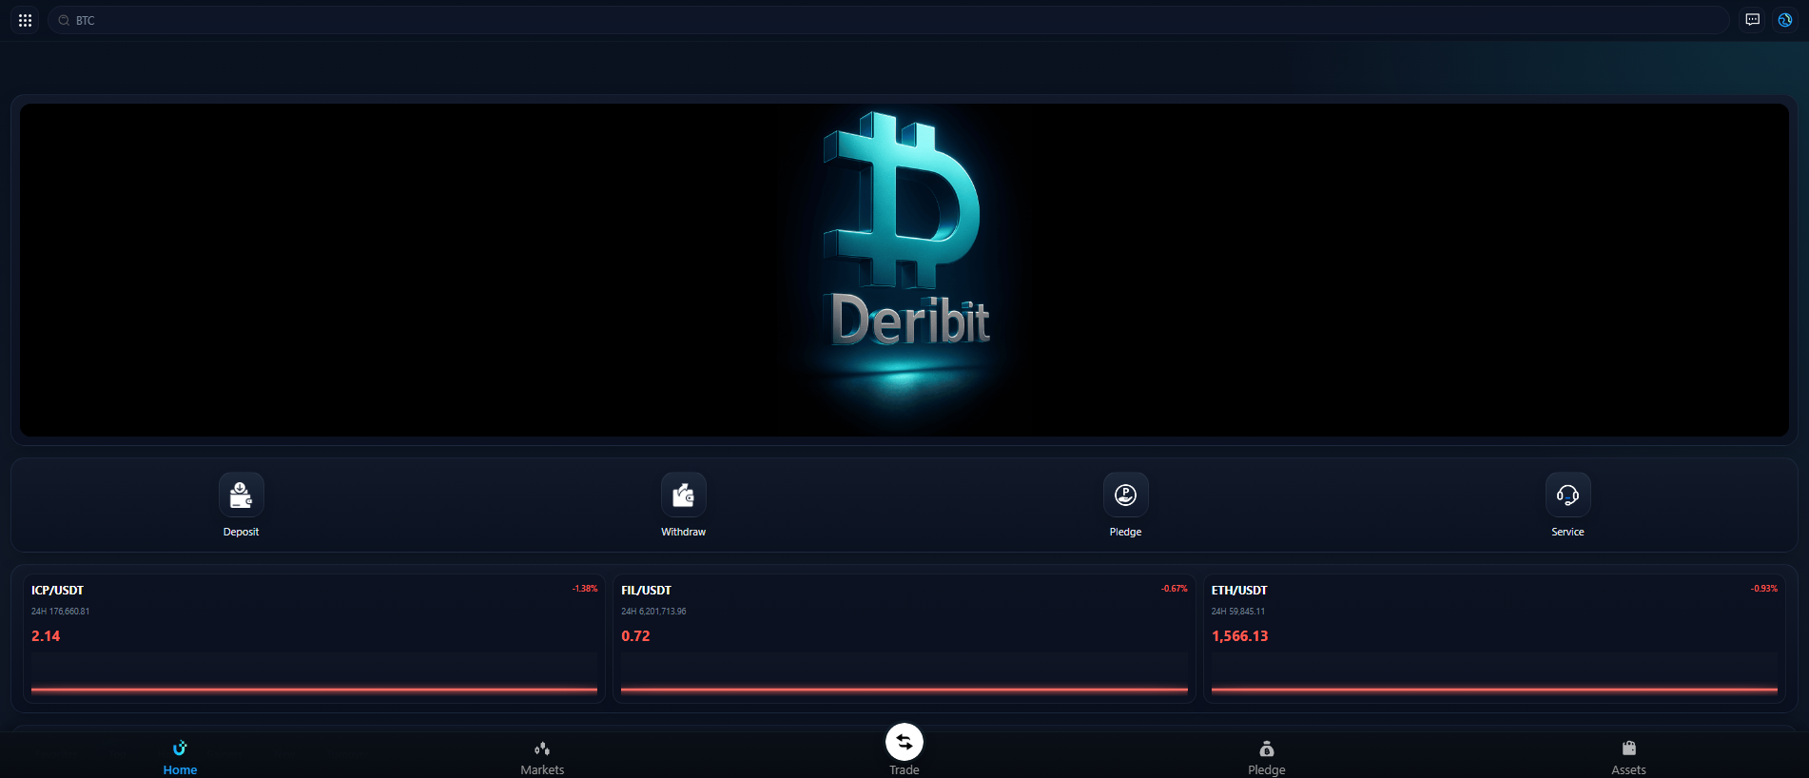Click the search magnifier icon
The width and height of the screenshot is (1809, 778).
coord(64,20)
